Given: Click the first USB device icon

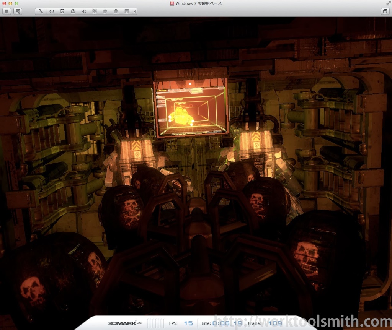Looking at the screenshot, I should pos(105,11).
